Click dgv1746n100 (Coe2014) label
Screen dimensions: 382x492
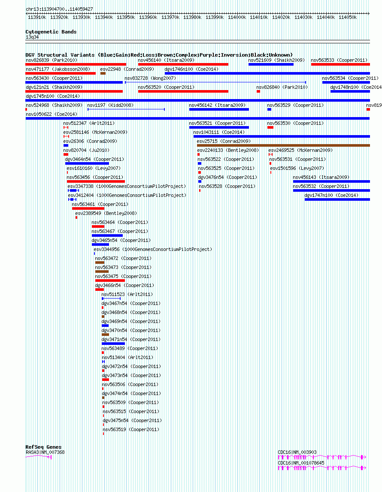click(x=191, y=69)
